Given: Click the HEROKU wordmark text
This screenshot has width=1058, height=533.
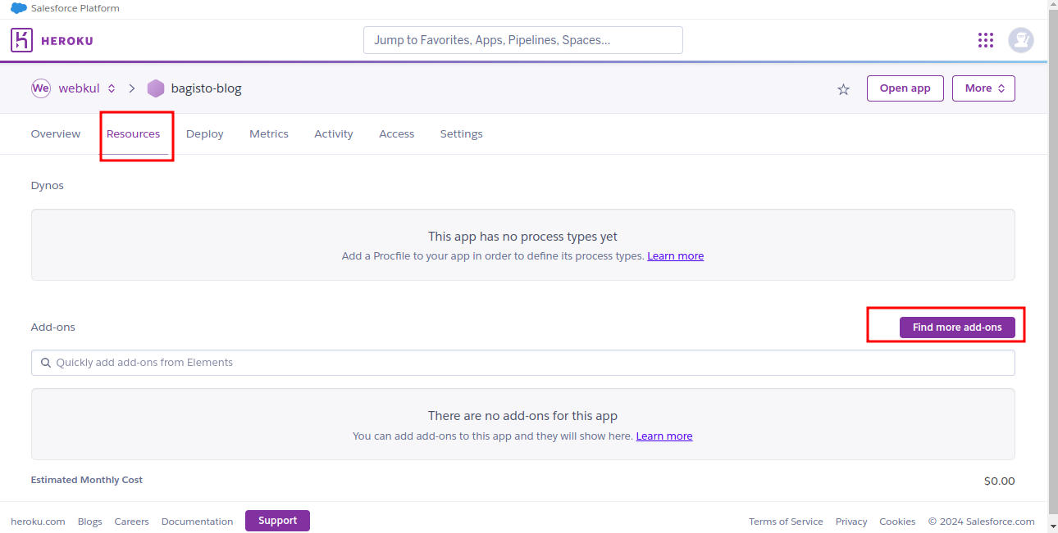Looking at the screenshot, I should pyautogui.click(x=68, y=41).
